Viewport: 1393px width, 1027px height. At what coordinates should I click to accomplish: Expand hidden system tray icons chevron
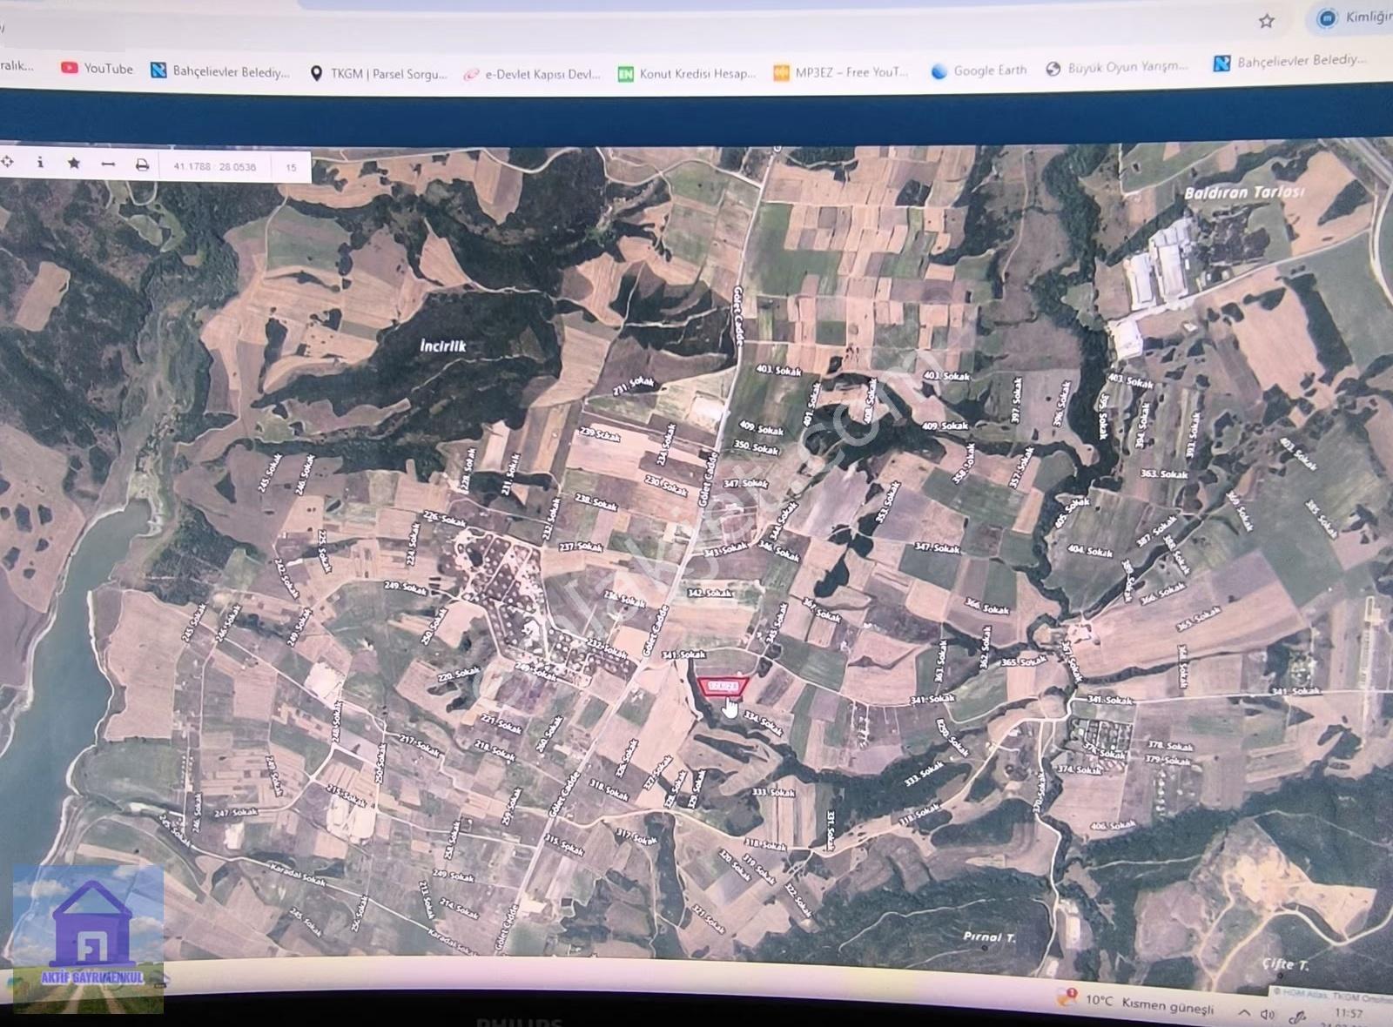(1244, 1012)
